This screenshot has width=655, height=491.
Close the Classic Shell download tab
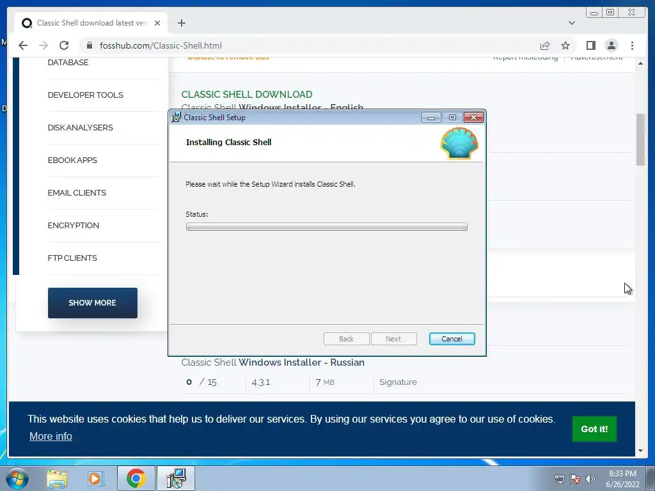click(157, 23)
